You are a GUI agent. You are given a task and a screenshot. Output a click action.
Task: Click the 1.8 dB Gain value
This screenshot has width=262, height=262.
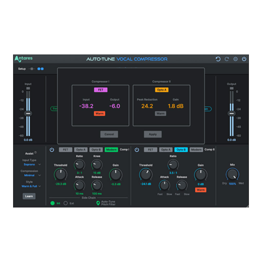tap(176, 106)
